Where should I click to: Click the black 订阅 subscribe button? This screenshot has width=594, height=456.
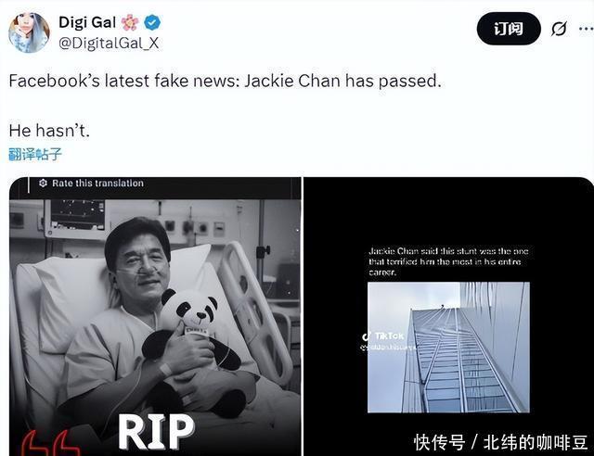tap(509, 29)
